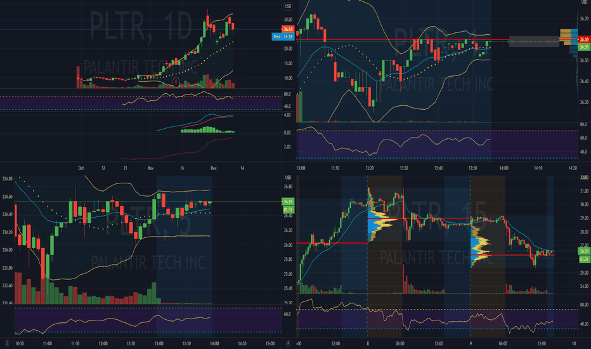Click the 11:00 time label on 5-minute chart
The height and width of the screenshot is (349, 591).
pos(47,343)
